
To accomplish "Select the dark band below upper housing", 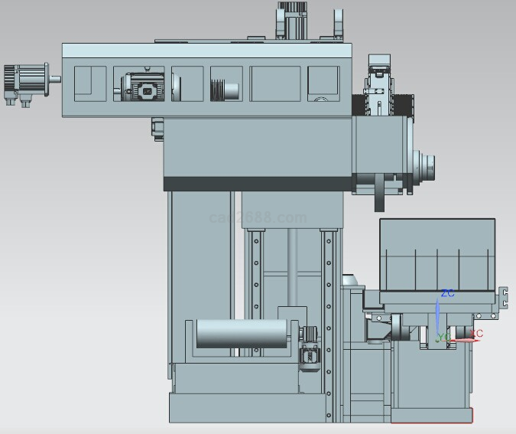I will 256,184.
